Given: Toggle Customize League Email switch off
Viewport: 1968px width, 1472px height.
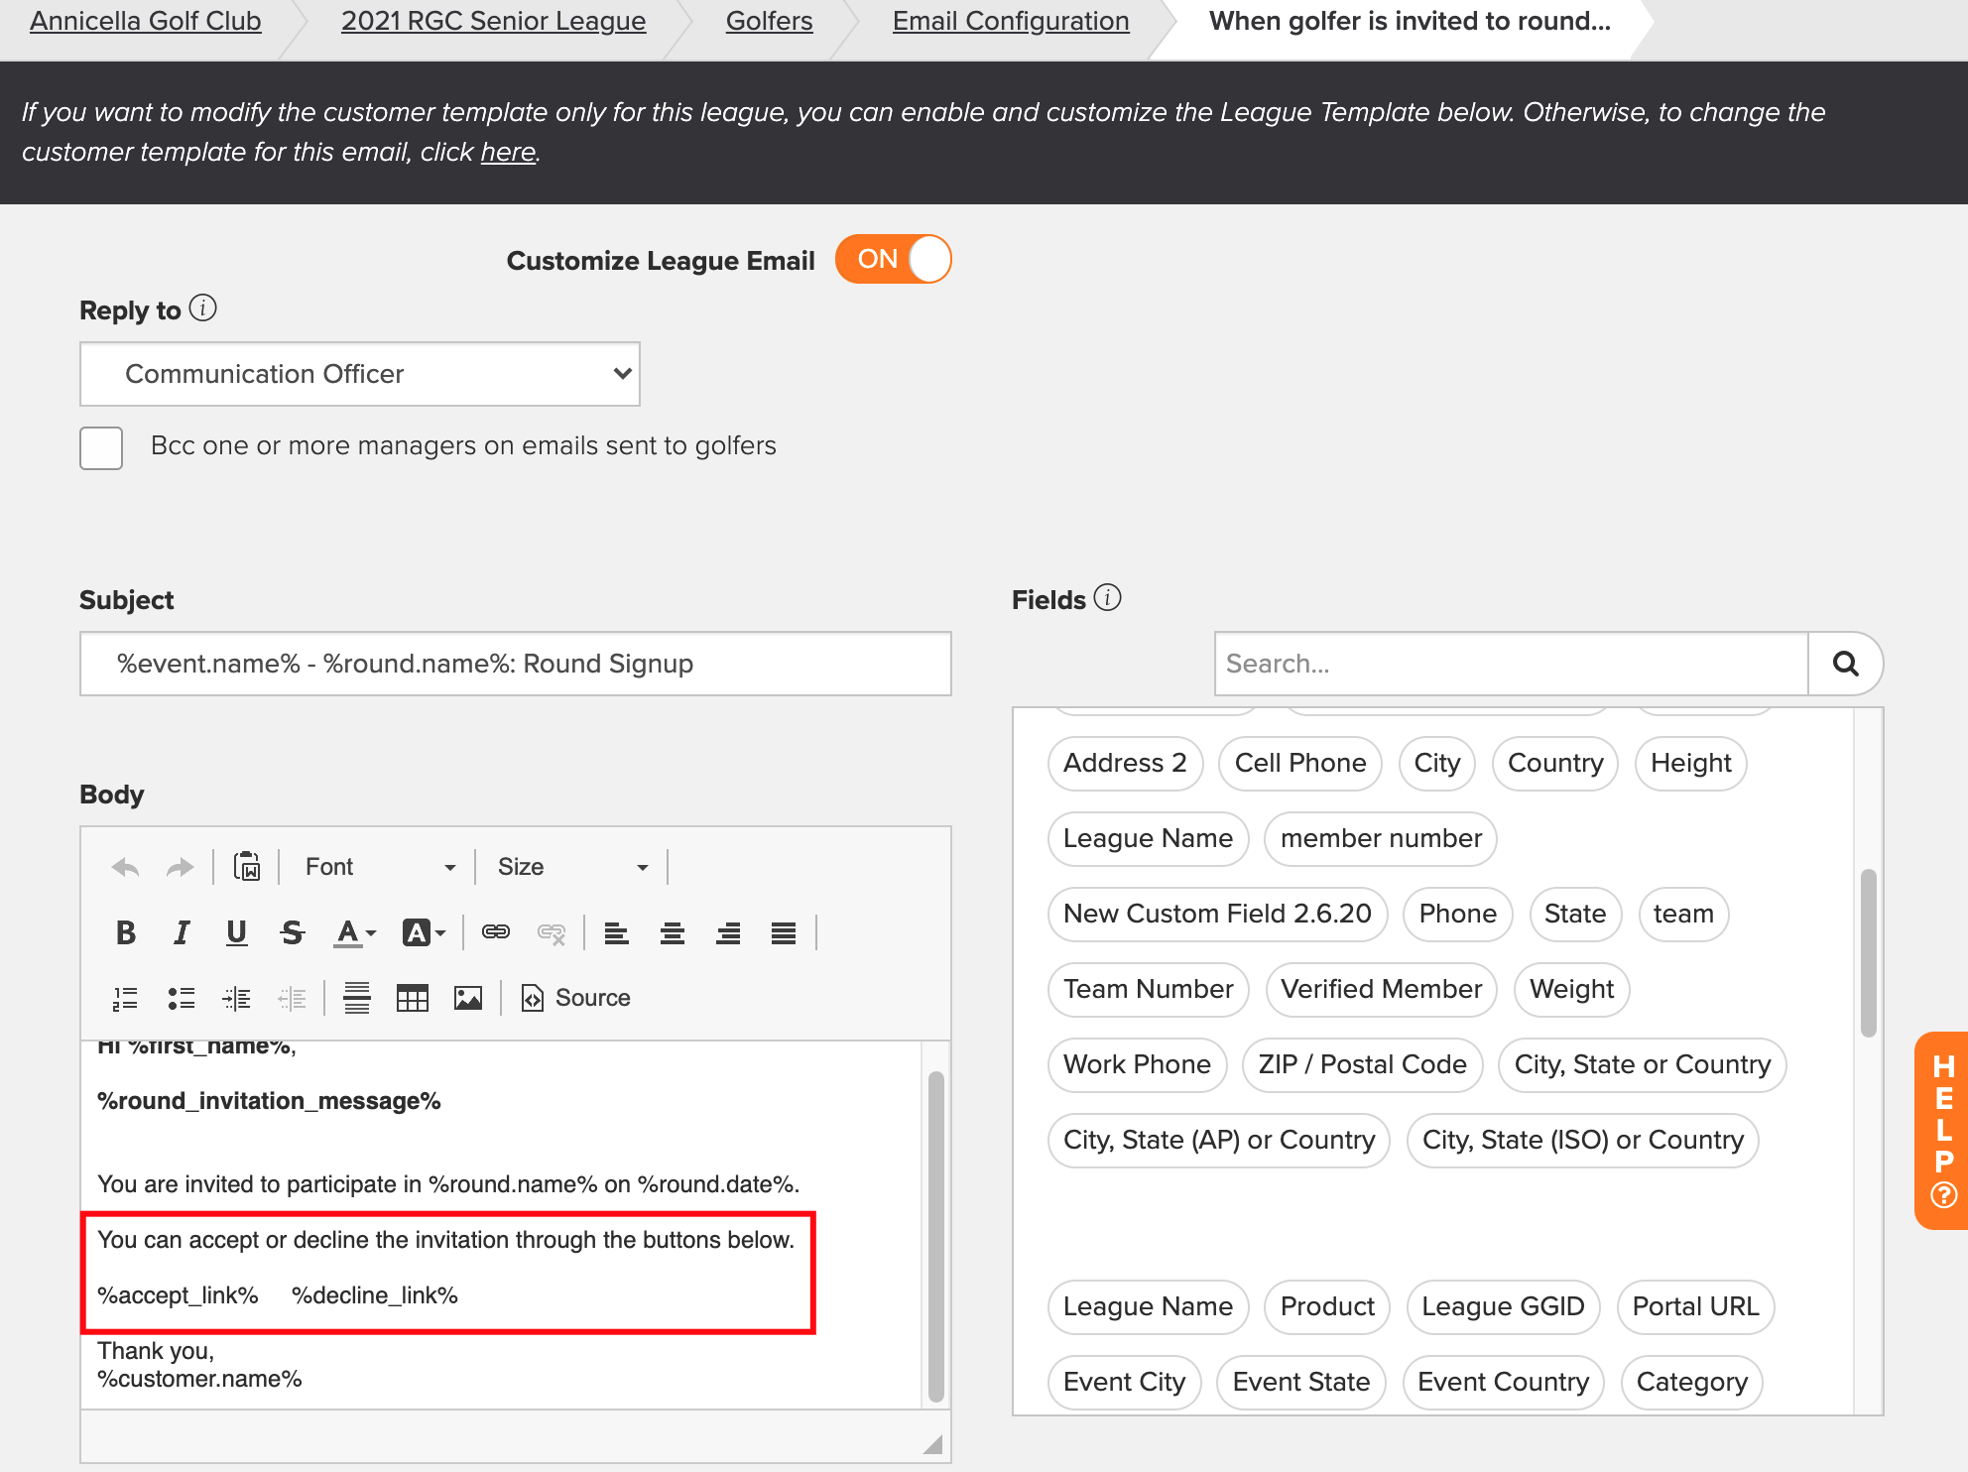Looking at the screenshot, I should (x=893, y=259).
